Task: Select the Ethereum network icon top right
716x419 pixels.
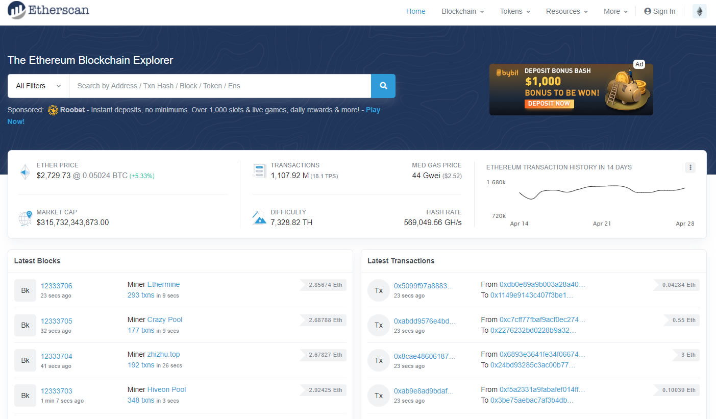Action: [699, 11]
